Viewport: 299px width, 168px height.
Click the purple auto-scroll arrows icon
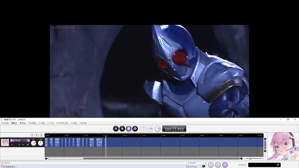coord(151,129)
